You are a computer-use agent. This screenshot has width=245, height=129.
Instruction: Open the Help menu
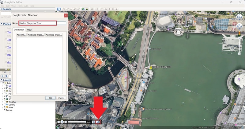pos(32,6)
